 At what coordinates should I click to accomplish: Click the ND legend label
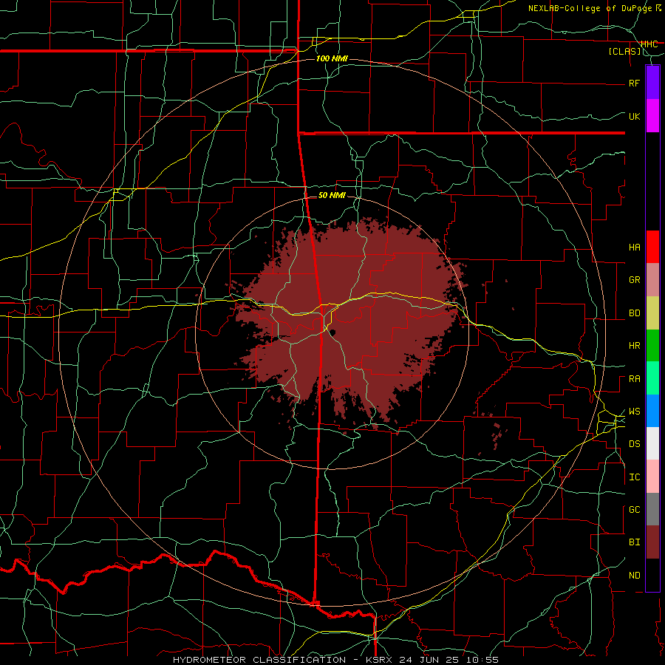pos(634,575)
